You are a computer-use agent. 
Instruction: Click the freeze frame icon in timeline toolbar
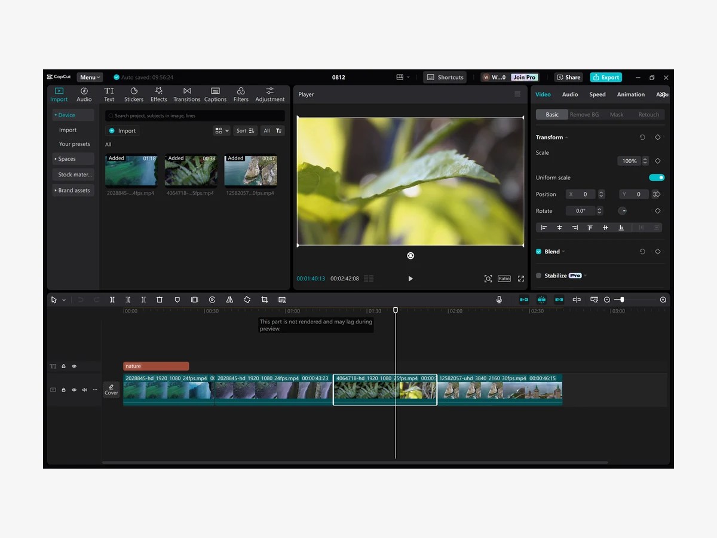click(194, 299)
